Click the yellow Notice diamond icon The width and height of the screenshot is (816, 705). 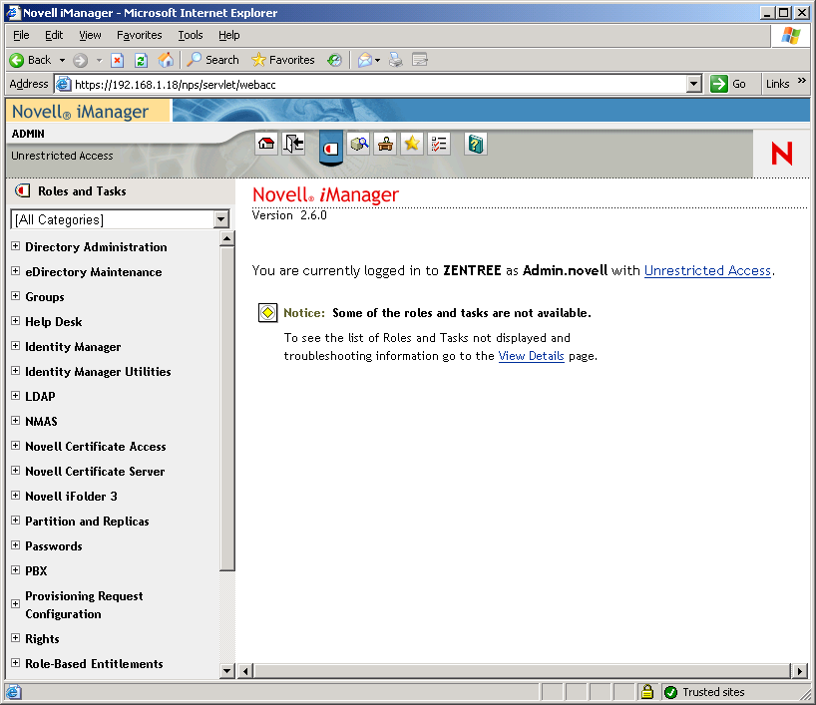(266, 312)
